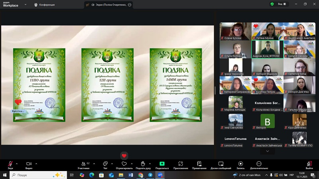Unmute microphone with Звук button
Viewport: 319px width, 179px height.
coord(10,164)
